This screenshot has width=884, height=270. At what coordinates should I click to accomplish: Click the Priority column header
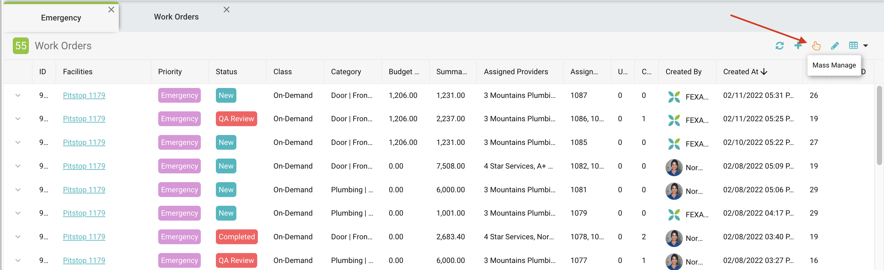coord(170,72)
